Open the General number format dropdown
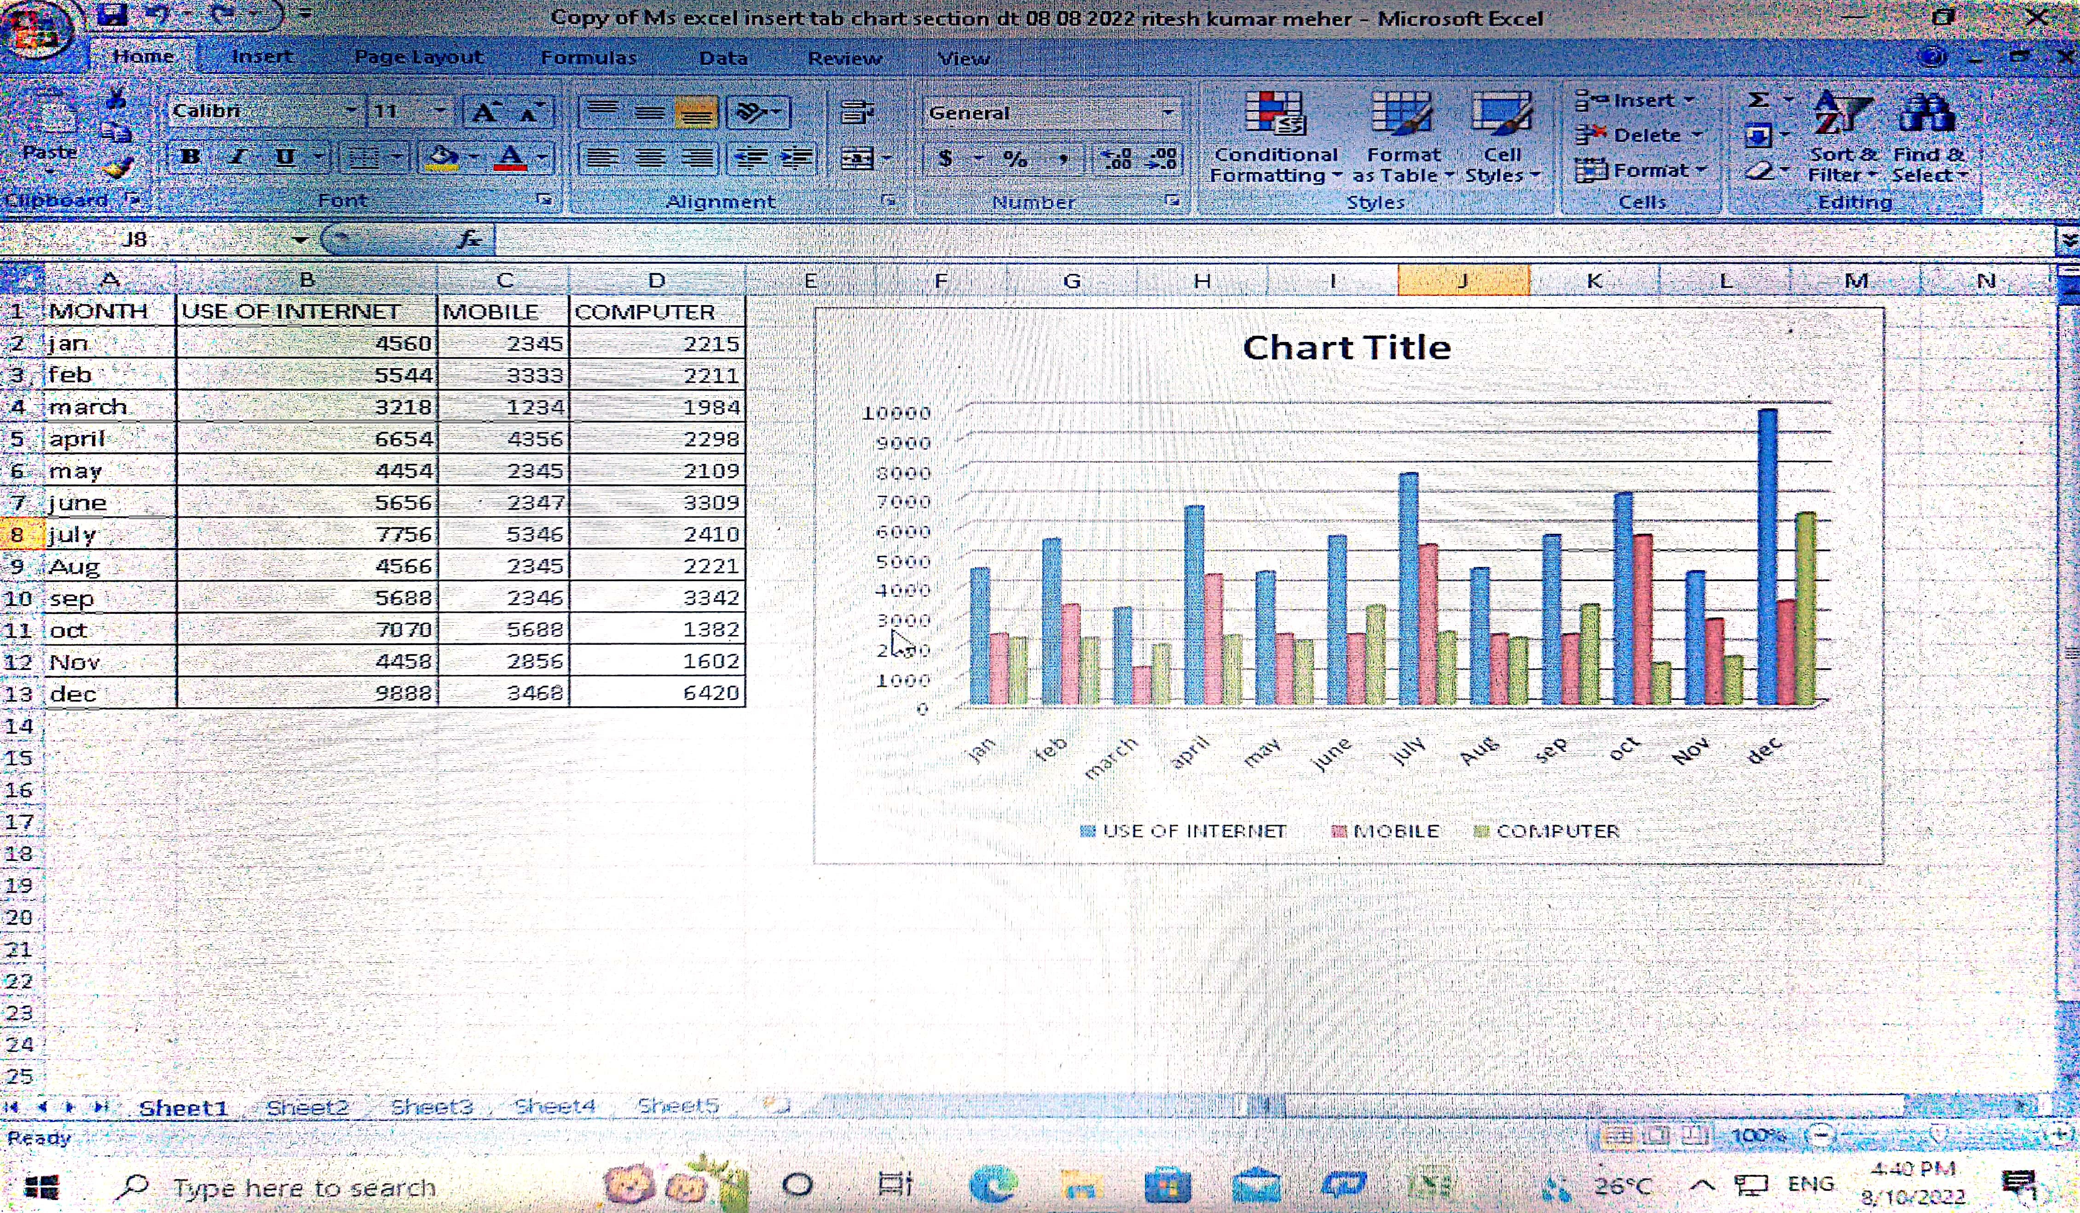 click(1168, 113)
